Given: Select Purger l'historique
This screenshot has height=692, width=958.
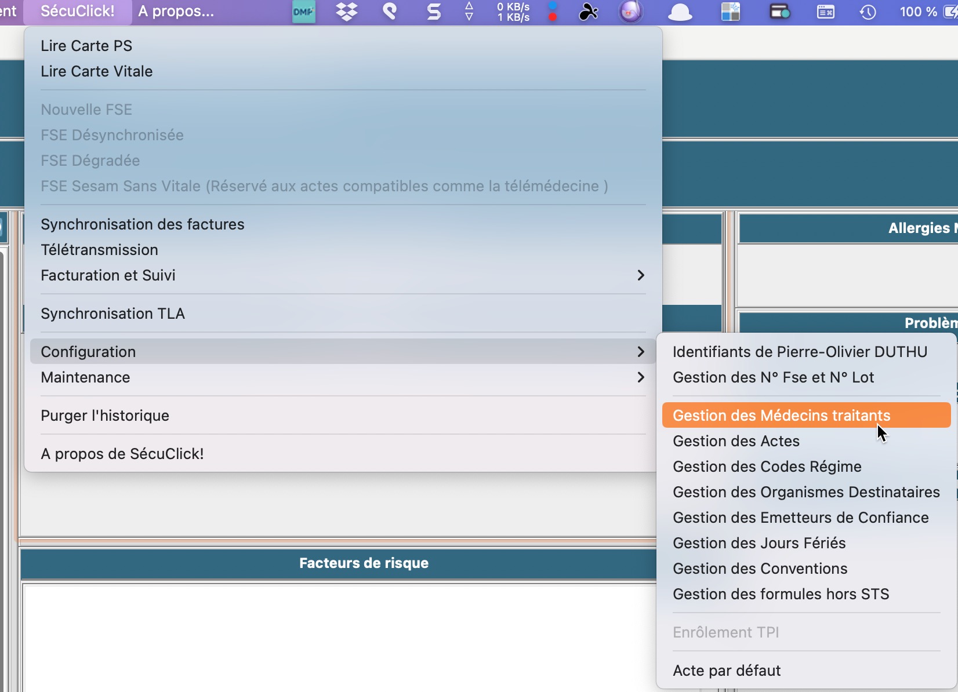Looking at the screenshot, I should (x=343, y=416).
